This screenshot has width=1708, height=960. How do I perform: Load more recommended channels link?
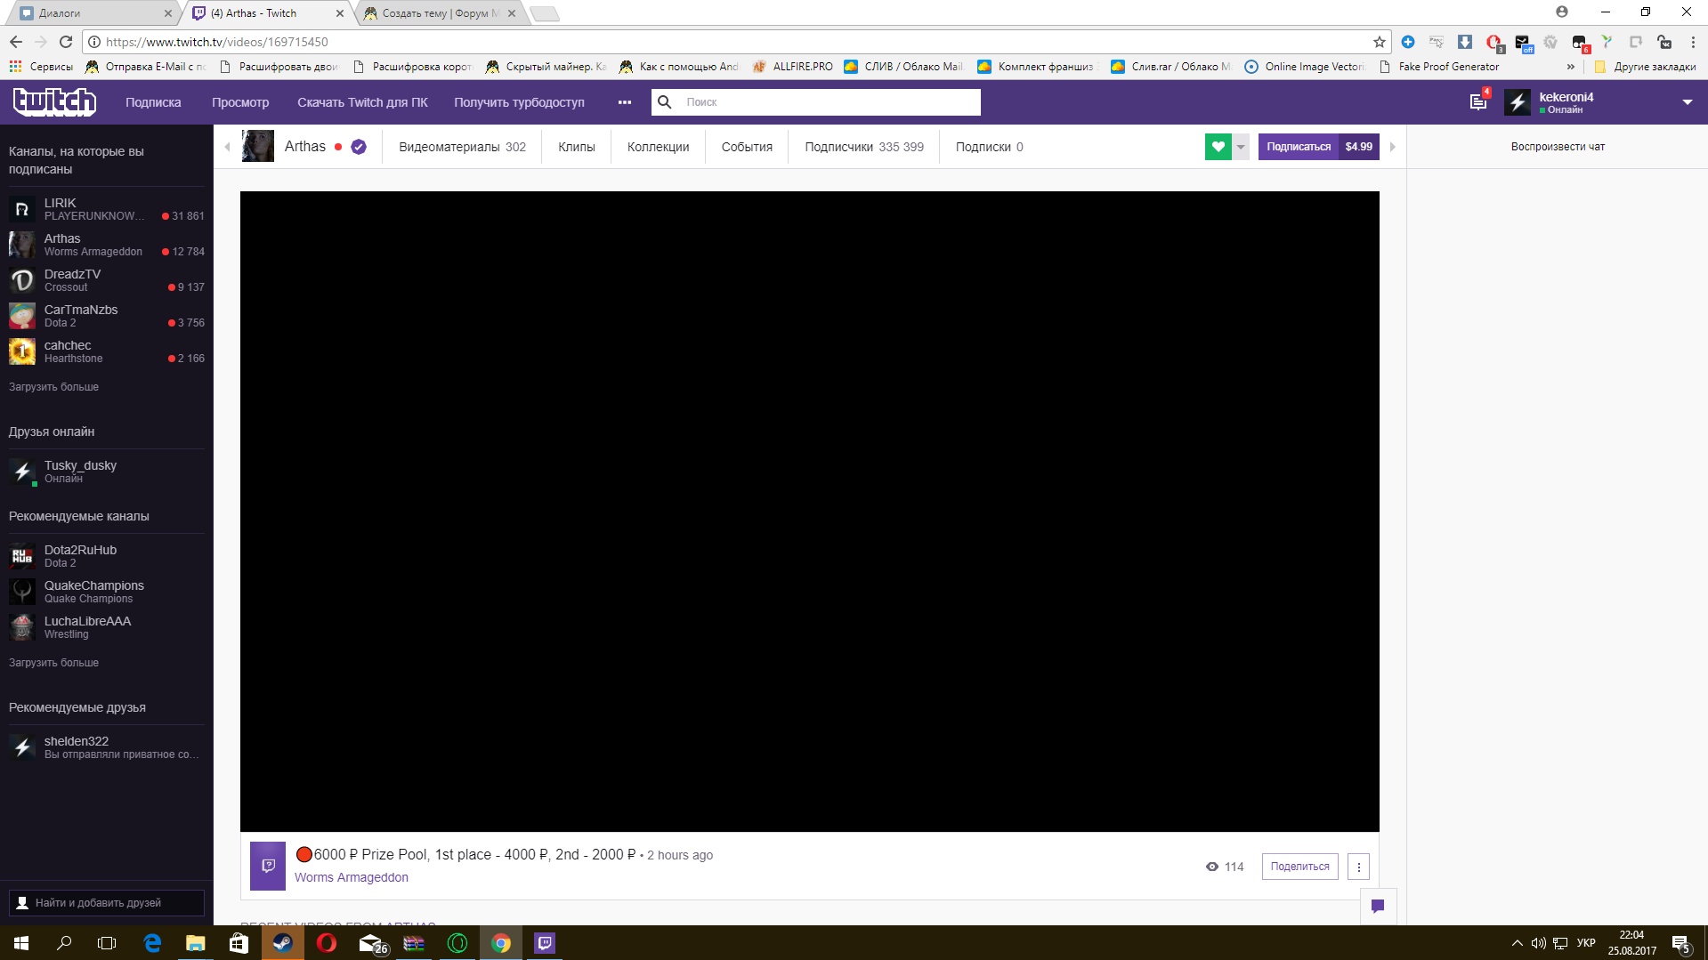click(53, 663)
